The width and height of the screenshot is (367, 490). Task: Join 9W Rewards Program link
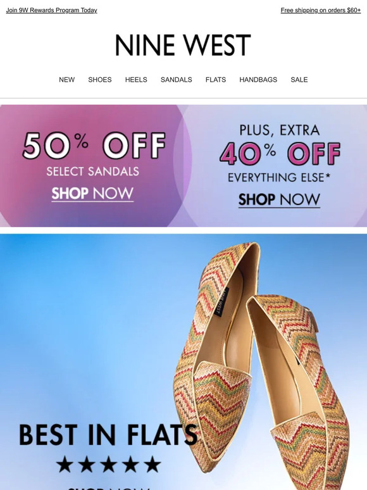(x=51, y=10)
